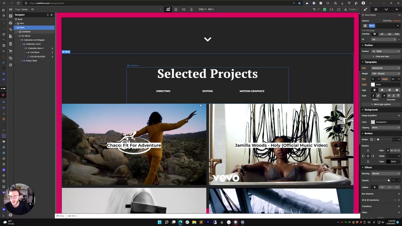Image resolution: width=402 pixels, height=226 pixels.
Task: Switch to mobile landscape breakpoint
Action: pyautogui.click(x=184, y=9)
